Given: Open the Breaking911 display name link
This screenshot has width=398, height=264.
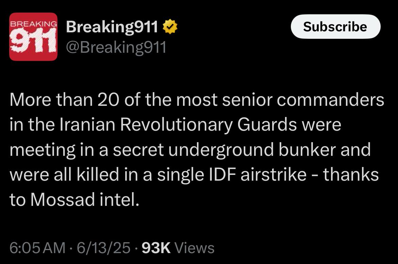Looking at the screenshot, I should click(x=112, y=27).
